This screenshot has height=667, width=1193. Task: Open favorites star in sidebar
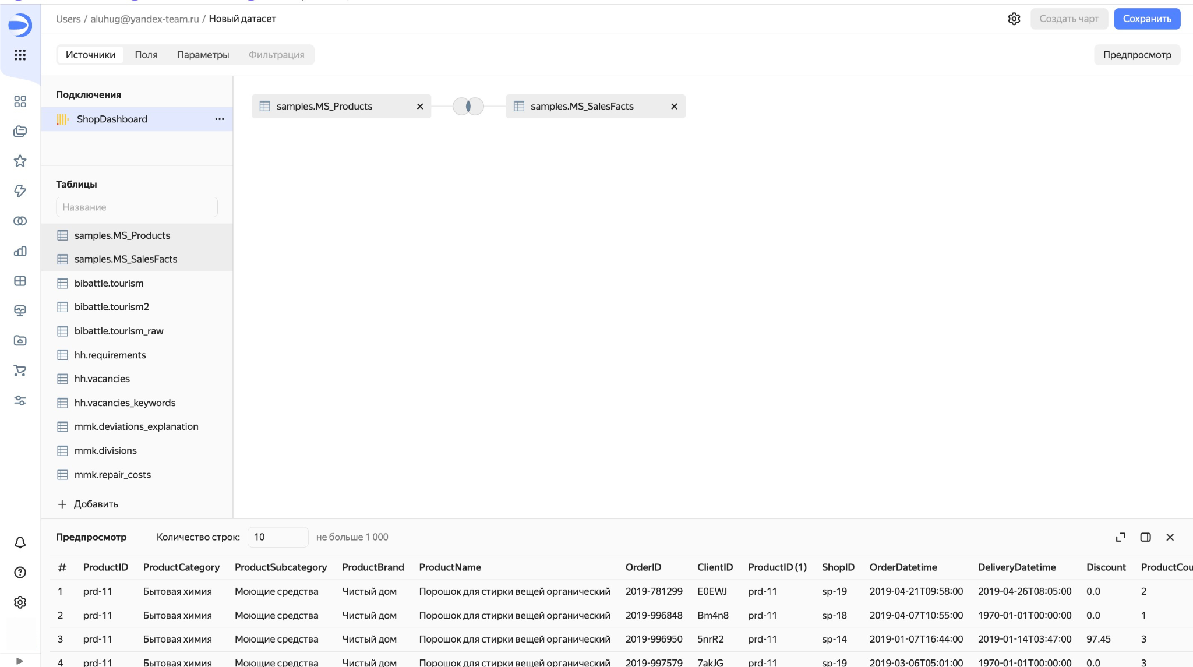pyautogui.click(x=20, y=161)
